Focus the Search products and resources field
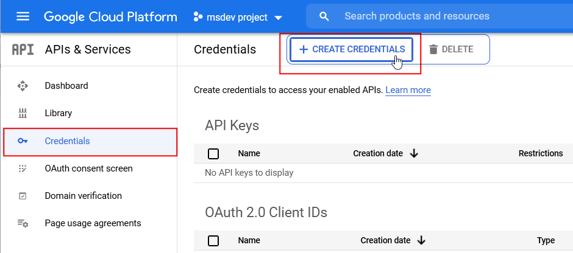 pos(439,16)
